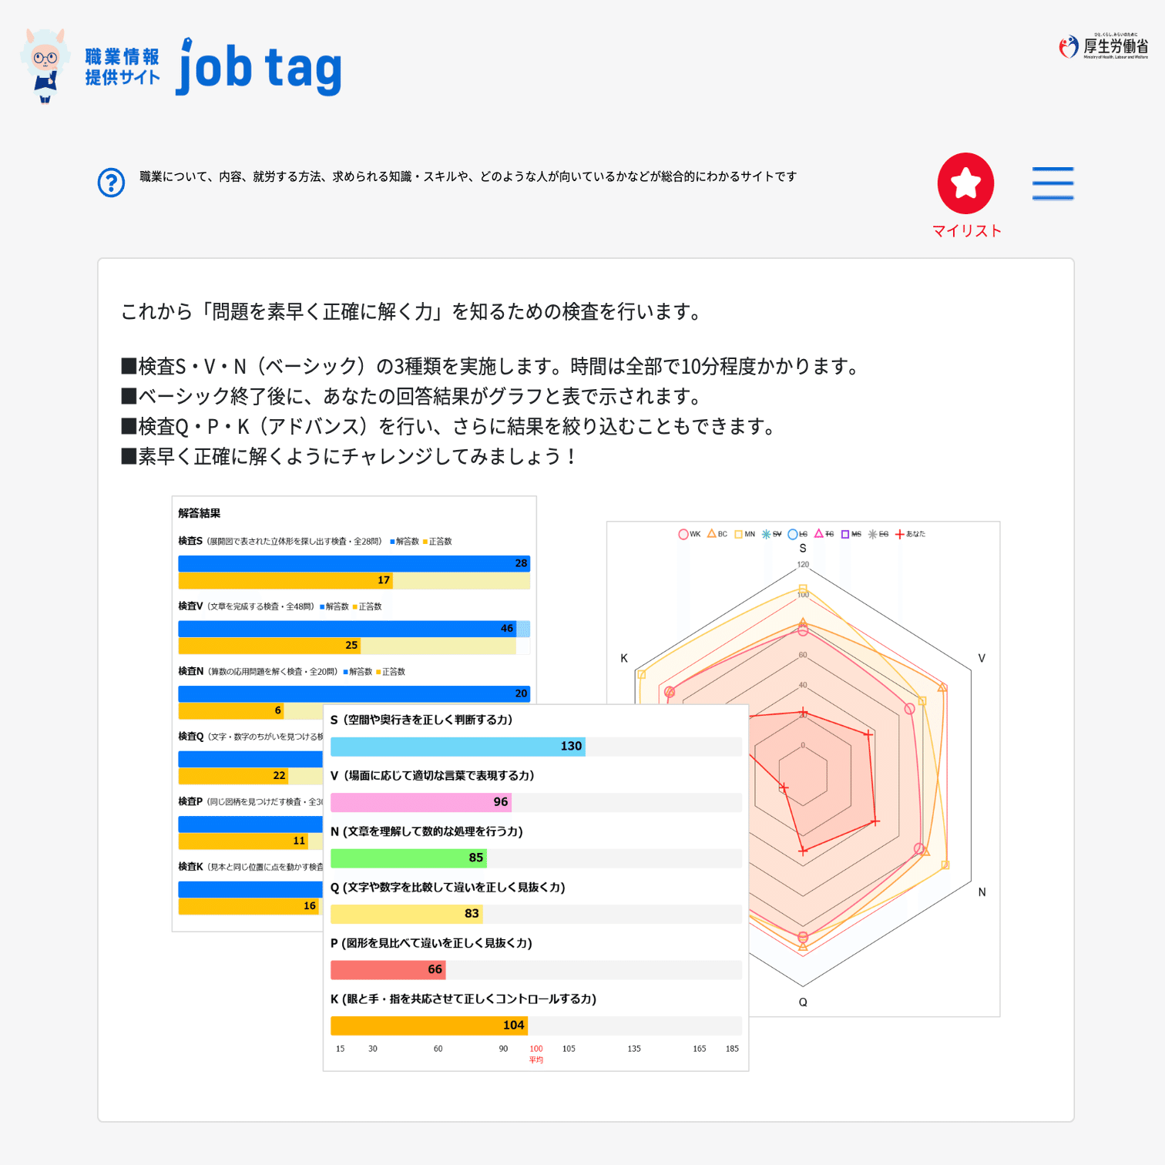
Task: Click the 正答数 legend label for 検査V
Action: point(368,607)
